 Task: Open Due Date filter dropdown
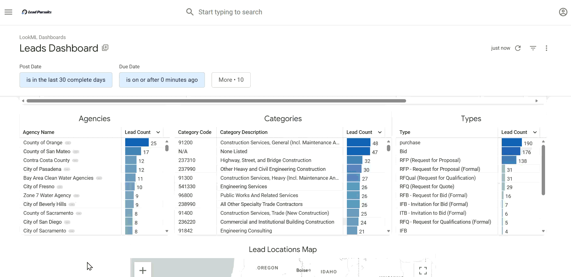coord(162,80)
